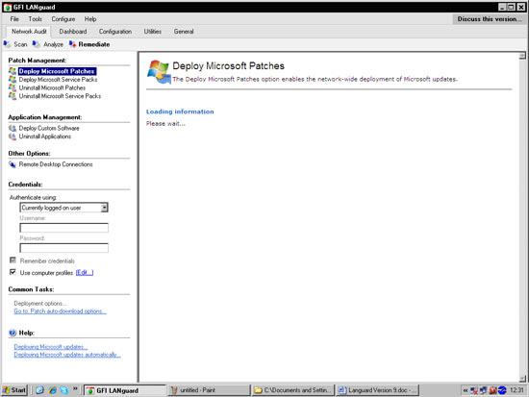Select Deploy Microsoft Patches entry
Image resolution: width=529 pixels, height=397 pixels.
tap(58, 71)
